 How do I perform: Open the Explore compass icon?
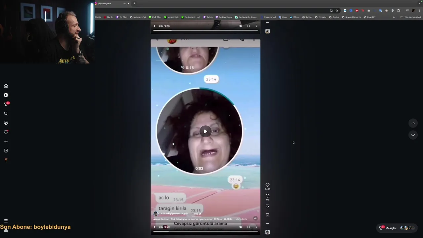6,123
